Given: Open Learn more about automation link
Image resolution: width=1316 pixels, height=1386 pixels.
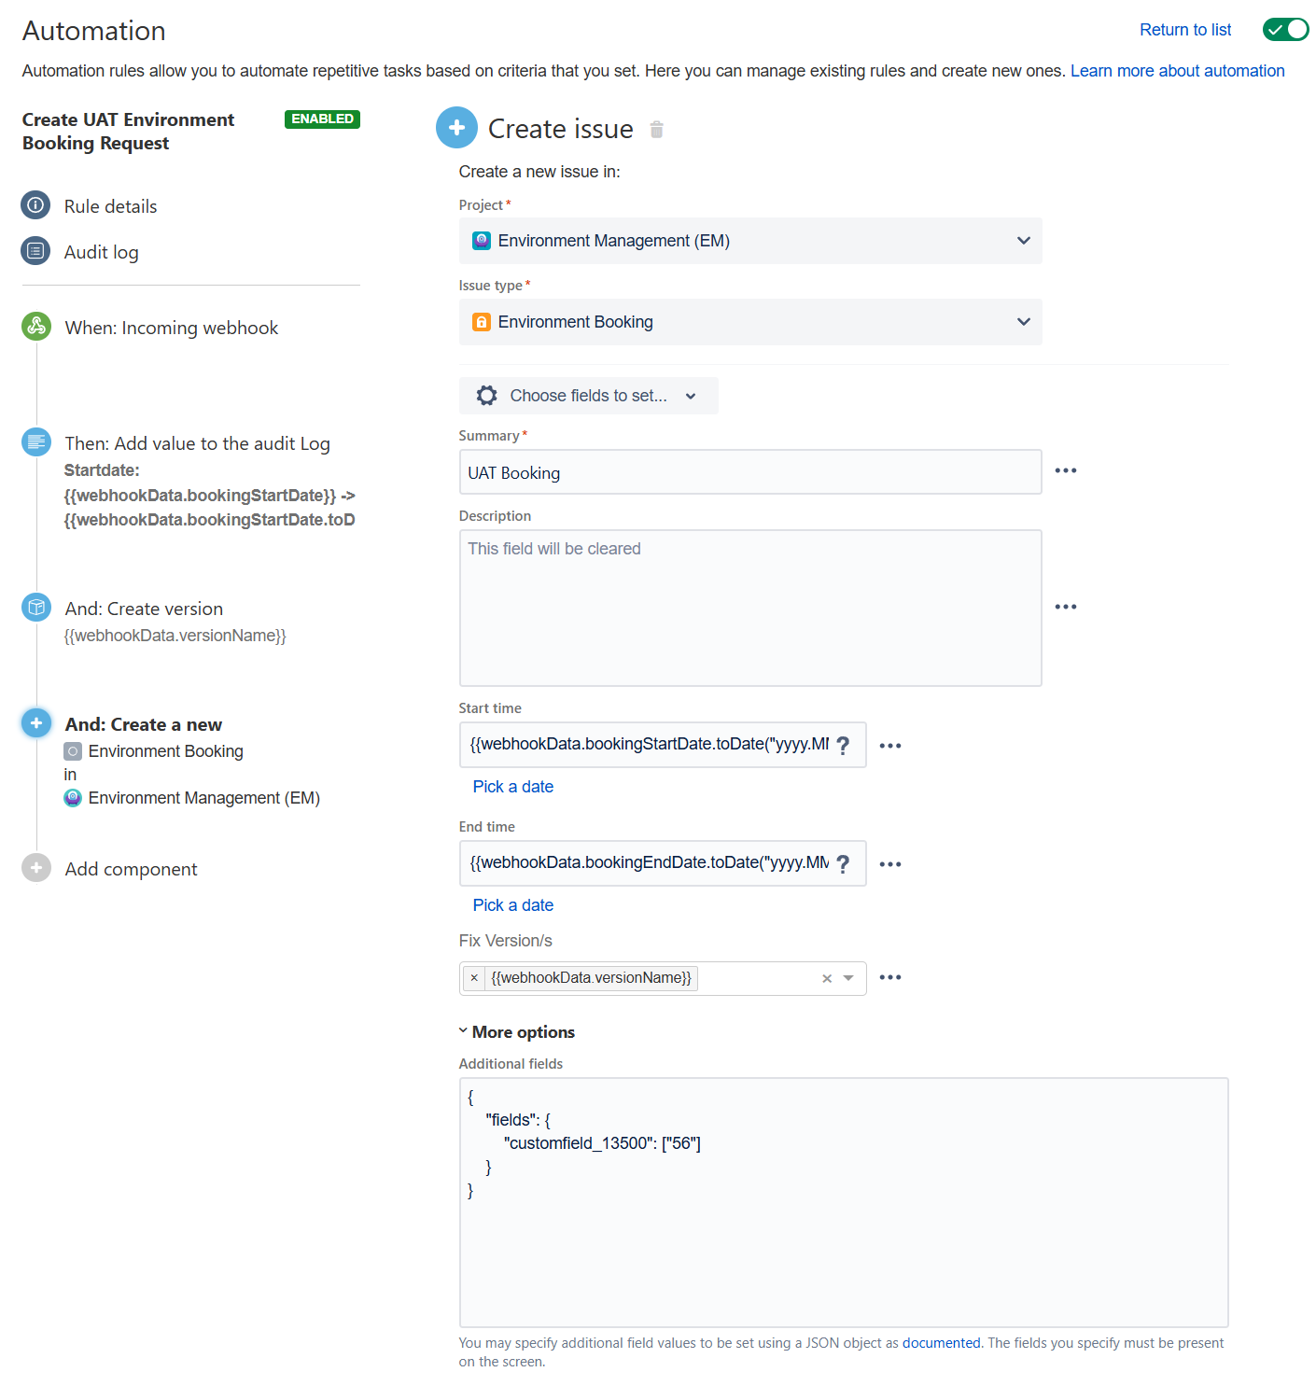Looking at the screenshot, I should (x=1177, y=71).
